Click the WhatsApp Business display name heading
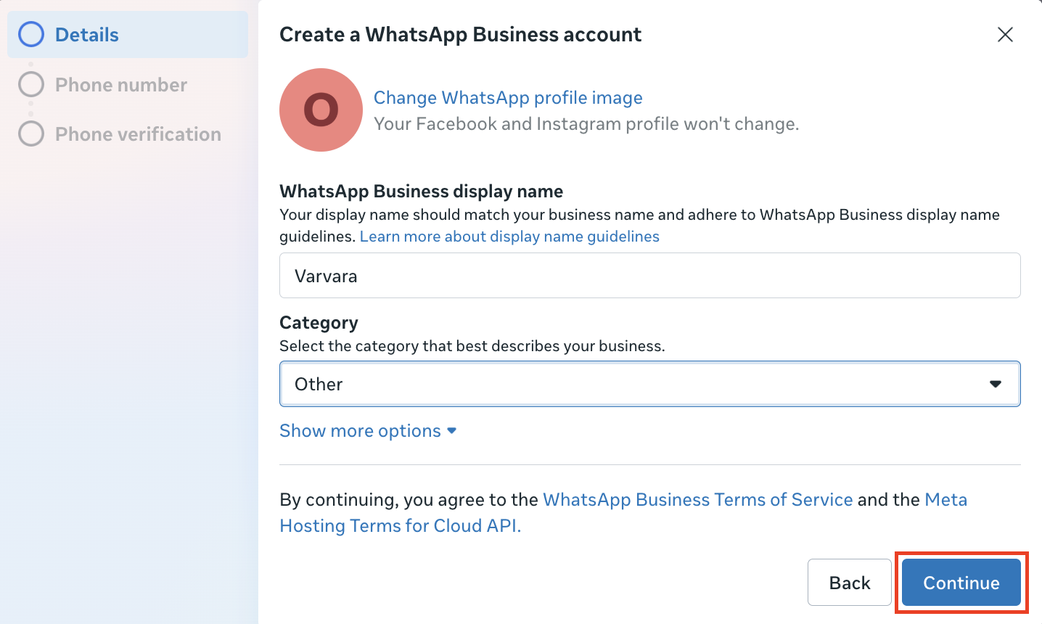Screen dimensions: 1042x624 click(421, 192)
